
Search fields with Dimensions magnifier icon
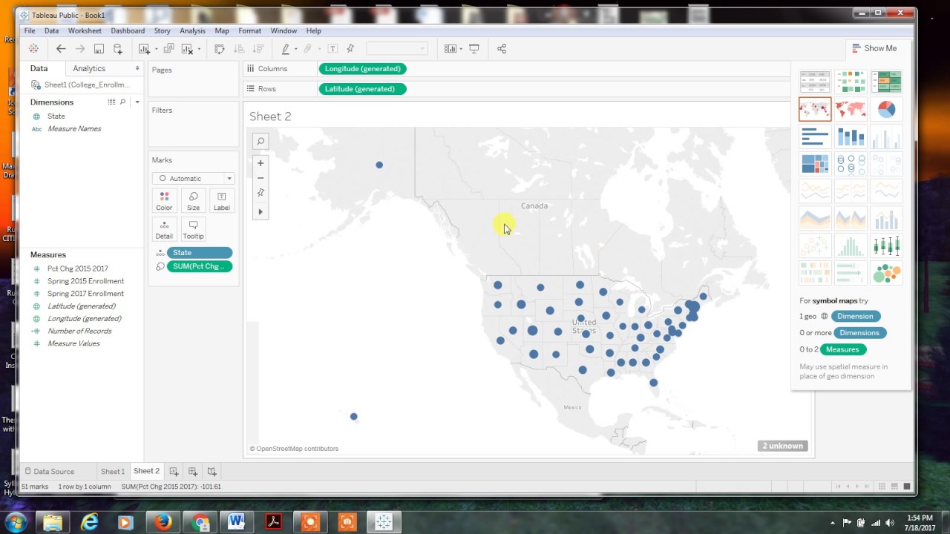pyautogui.click(x=123, y=102)
